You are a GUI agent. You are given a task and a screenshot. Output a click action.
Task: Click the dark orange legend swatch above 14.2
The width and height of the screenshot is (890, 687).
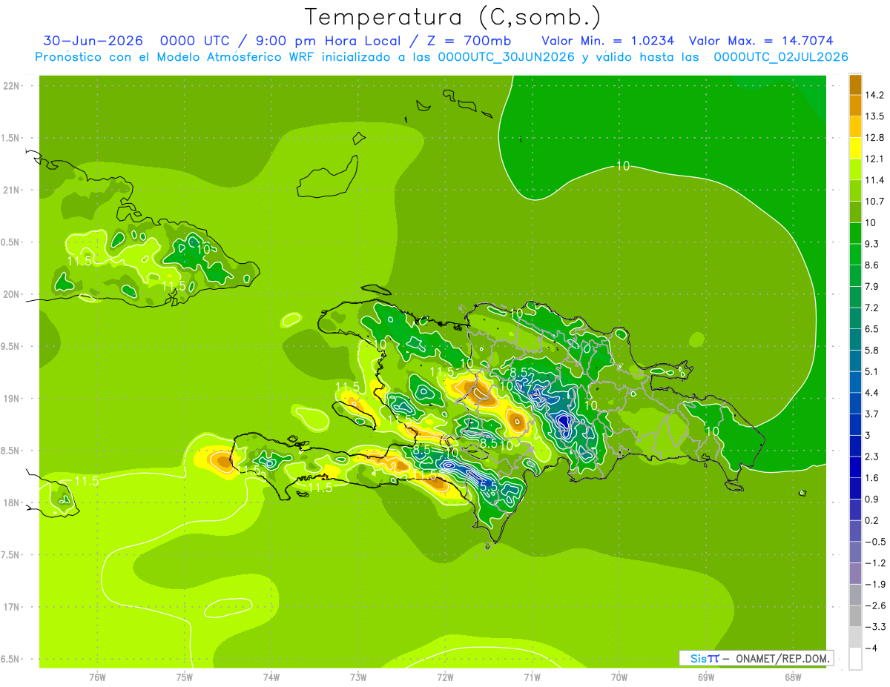coord(855,84)
